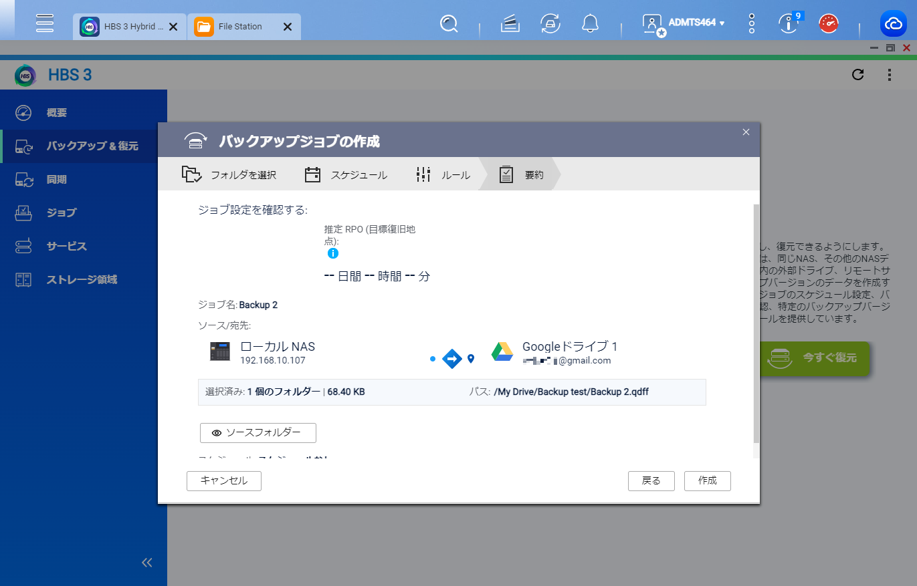Select バックアップ＆復元 in the sidebar
917x586 pixels.
point(84,146)
